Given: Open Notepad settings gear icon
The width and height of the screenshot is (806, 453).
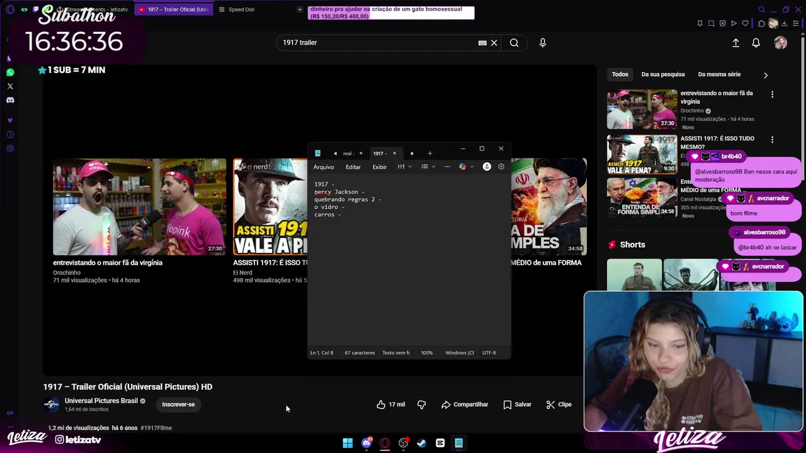Looking at the screenshot, I should pos(501,167).
